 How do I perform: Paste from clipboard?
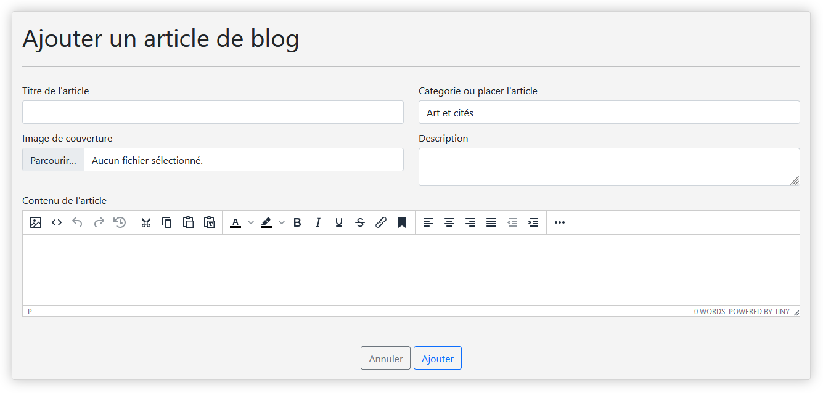[188, 222]
